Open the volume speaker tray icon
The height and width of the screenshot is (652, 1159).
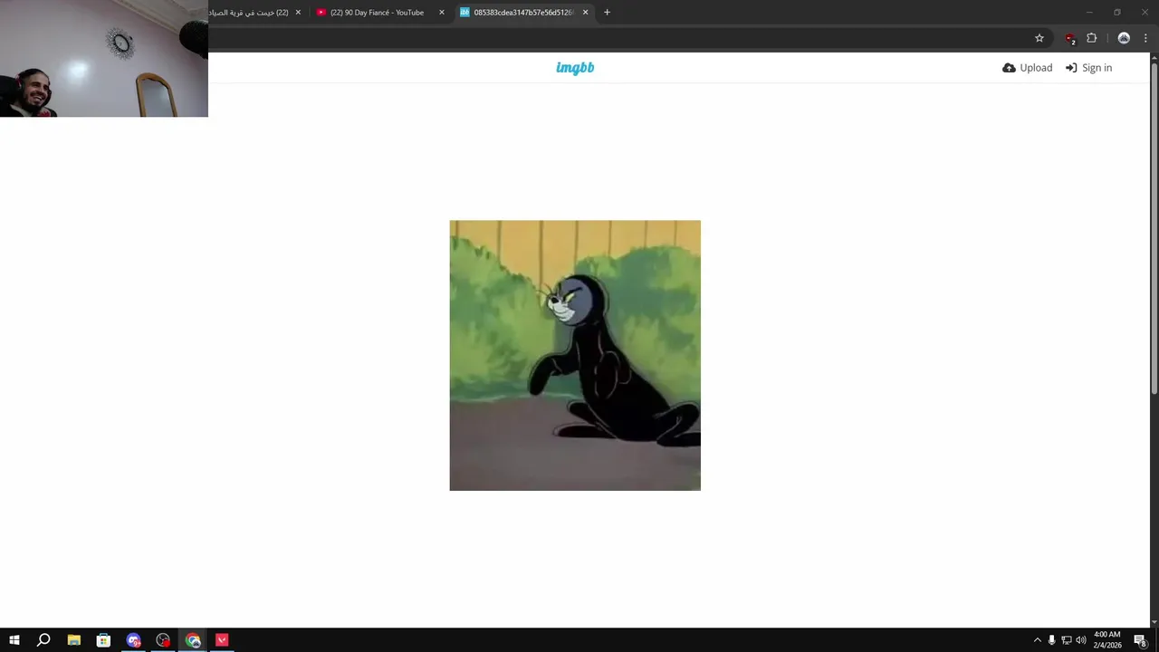click(x=1080, y=640)
